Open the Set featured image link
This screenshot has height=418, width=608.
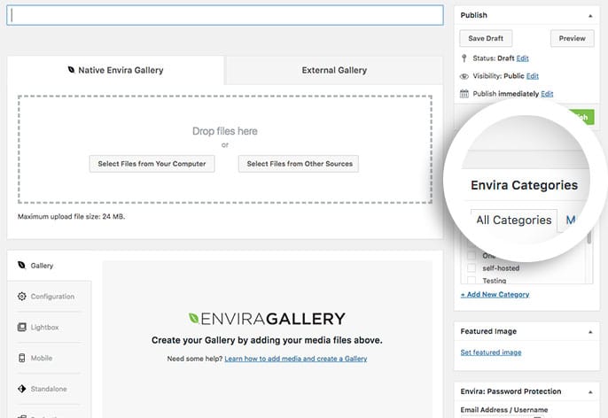[x=490, y=352]
